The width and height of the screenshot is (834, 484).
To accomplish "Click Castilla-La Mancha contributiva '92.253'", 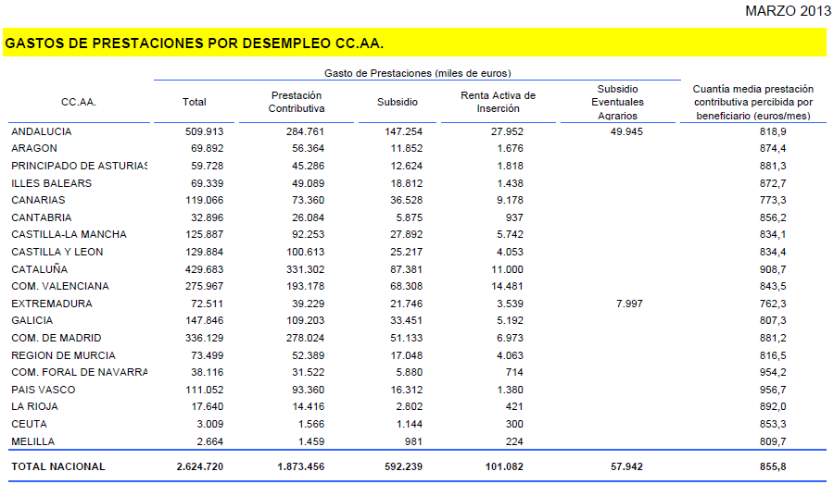I will tap(308, 234).
